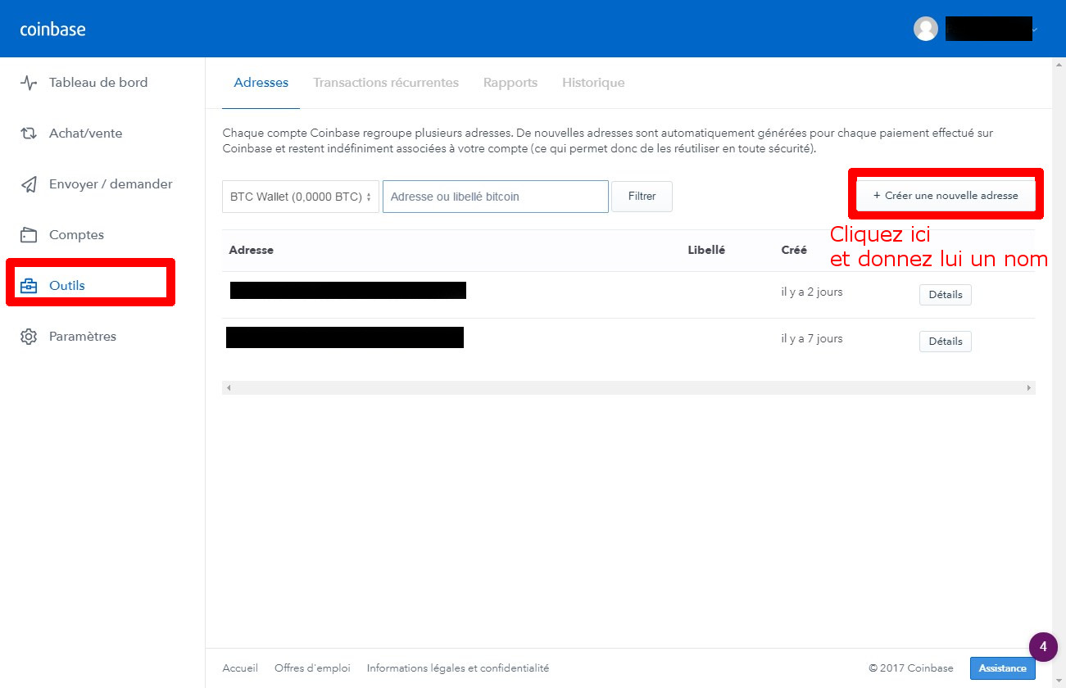Open Informations légales et confidentialité link
Screen dimensions: 1066x688
[458, 668]
